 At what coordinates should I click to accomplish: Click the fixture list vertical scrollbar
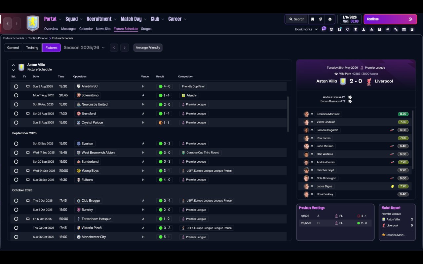point(288,114)
